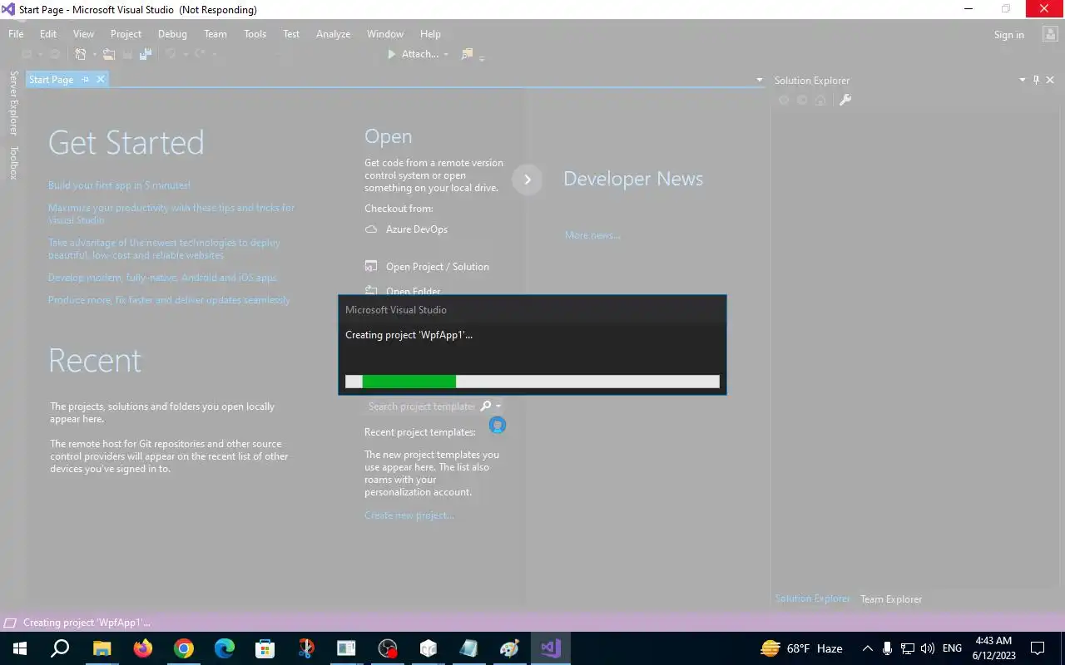
Task: Click the Open File toolbar icon
Action: (x=109, y=54)
